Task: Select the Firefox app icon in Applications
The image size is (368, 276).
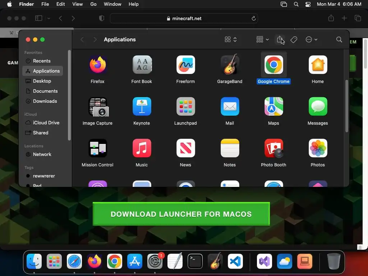Action: coord(97,65)
